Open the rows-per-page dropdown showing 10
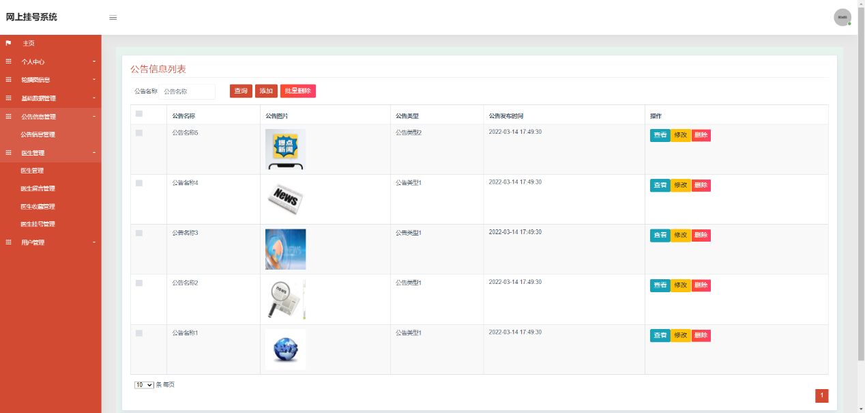 pos(144,385)
